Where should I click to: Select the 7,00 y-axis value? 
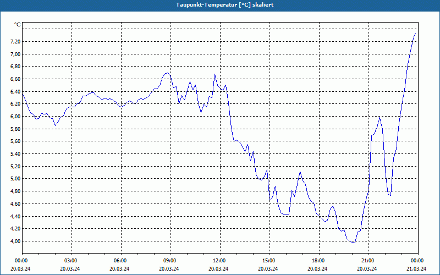(x=16, y=54)
